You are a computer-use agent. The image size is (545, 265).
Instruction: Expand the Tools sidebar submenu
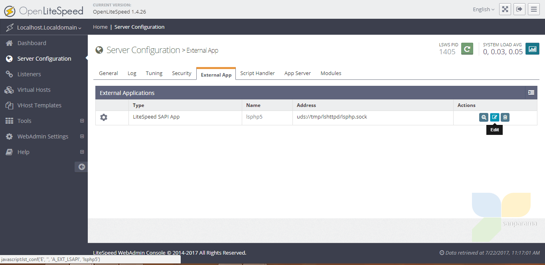82,121
